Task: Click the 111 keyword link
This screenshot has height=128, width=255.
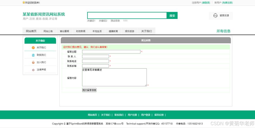Action: tap(125, 21)
